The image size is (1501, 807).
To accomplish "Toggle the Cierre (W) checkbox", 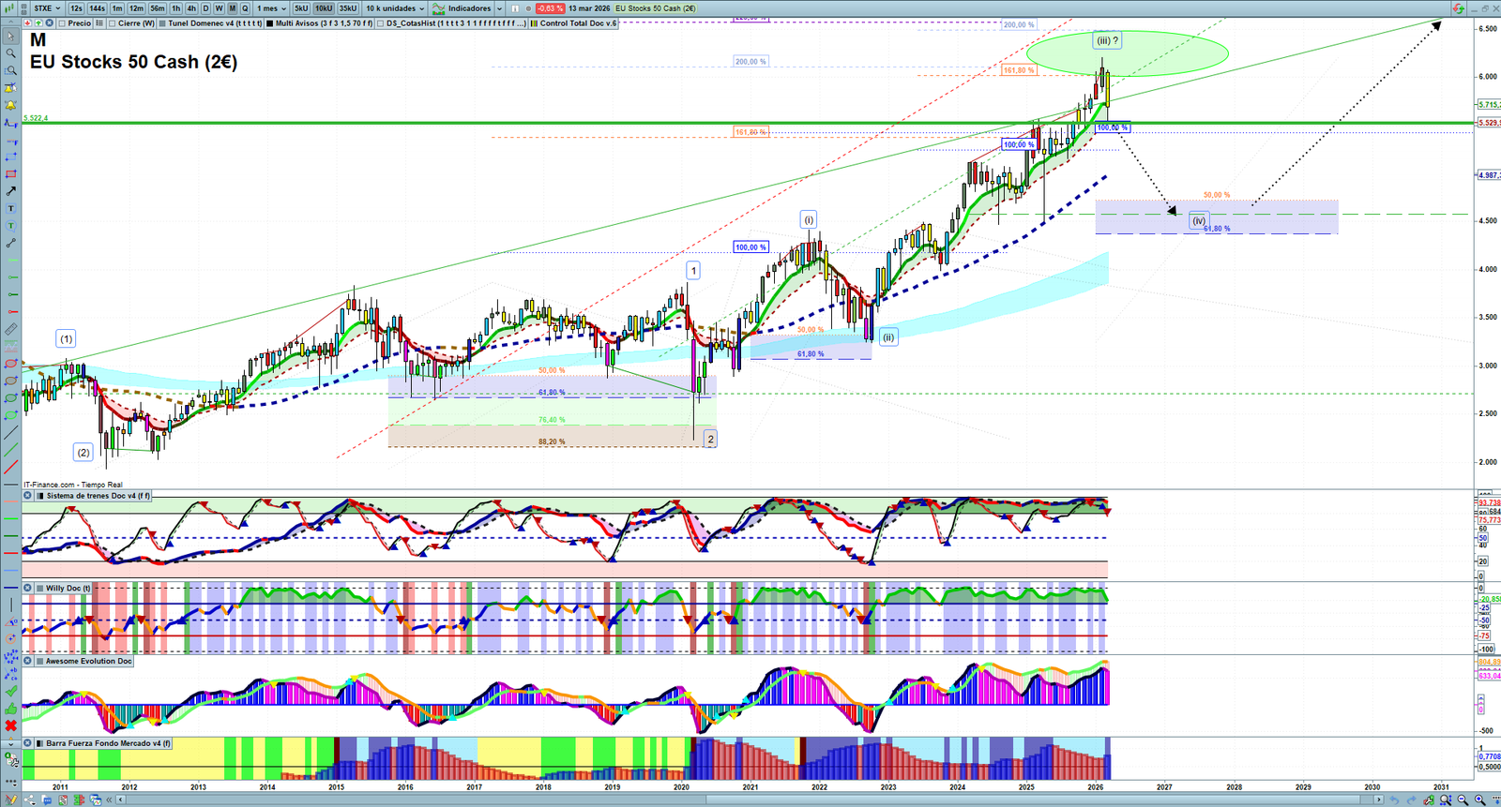I will pyautogui.click(x=113, y=23).
